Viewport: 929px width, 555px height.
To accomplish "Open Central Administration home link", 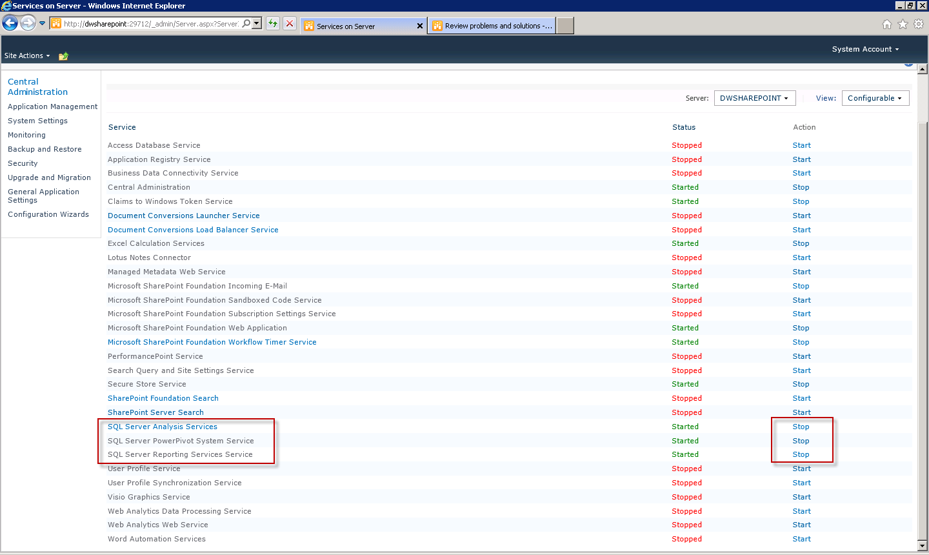I will pyautogui.click(x=37, y=86).
